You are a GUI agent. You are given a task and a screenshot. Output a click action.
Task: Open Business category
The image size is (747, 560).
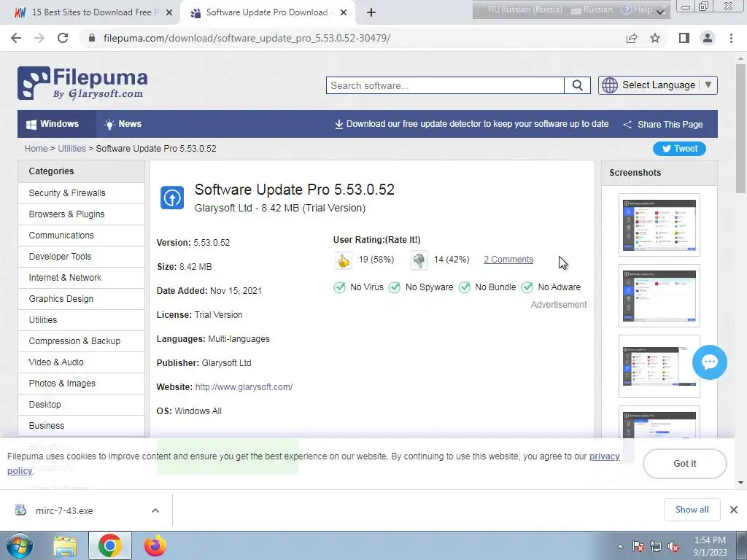(82, 425)
